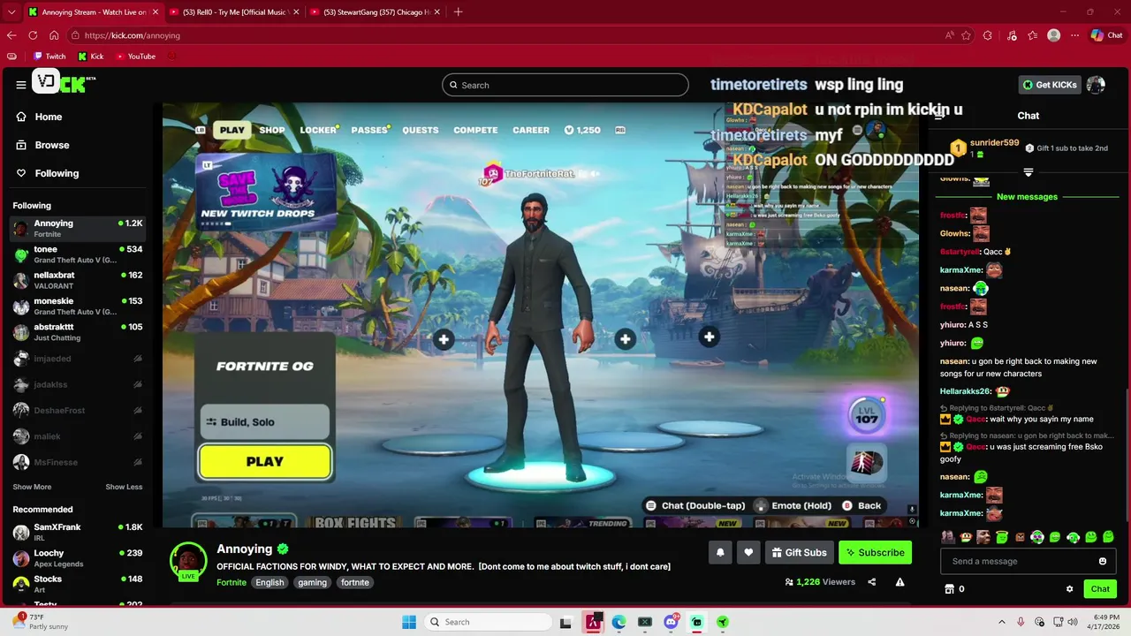
Task: Collapse following list with Show Less
Action: click(x=124, y=487)
